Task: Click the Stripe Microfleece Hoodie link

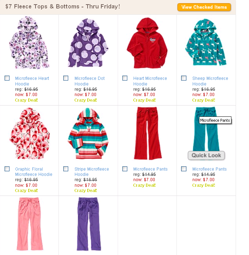Action: [x=91, y=172]
